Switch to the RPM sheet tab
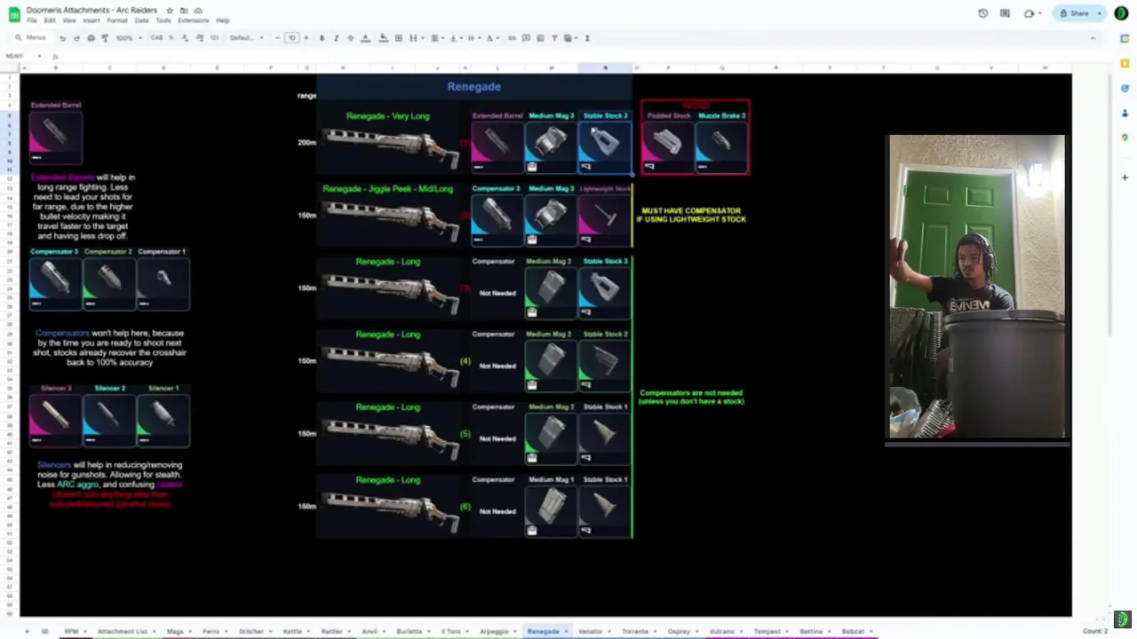The height and width of the screenshot is (639, 1137). tap(74, 631)
